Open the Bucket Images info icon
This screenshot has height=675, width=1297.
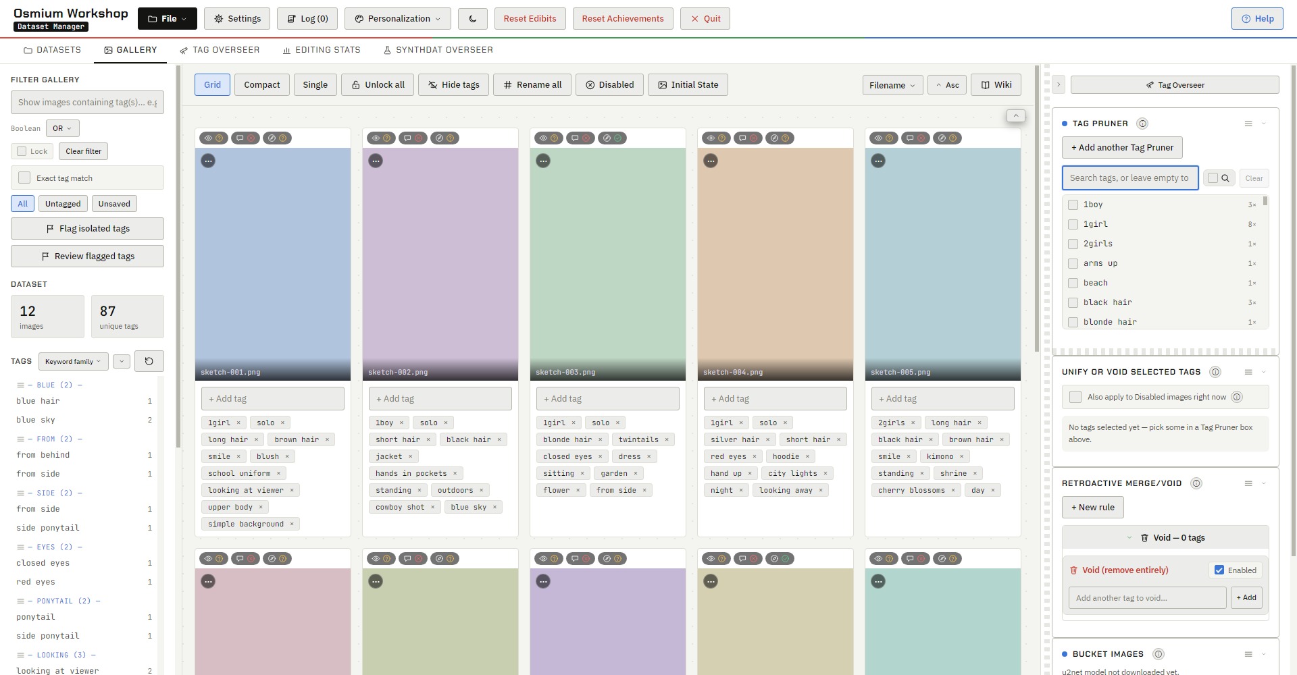click(x=1159, y=654)
